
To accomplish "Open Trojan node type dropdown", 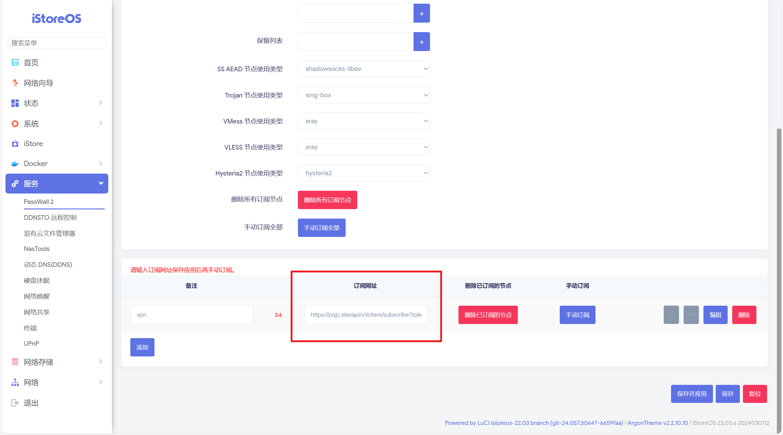I will pos(364,95).
